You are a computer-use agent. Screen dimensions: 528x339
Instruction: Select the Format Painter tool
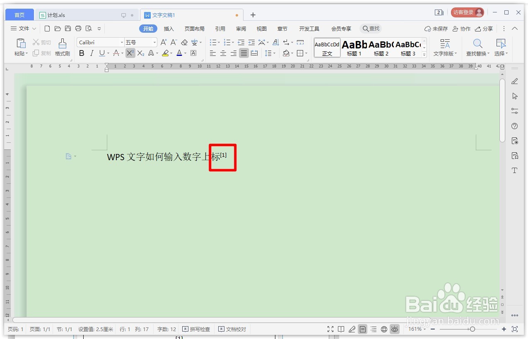tap(62, 47)
